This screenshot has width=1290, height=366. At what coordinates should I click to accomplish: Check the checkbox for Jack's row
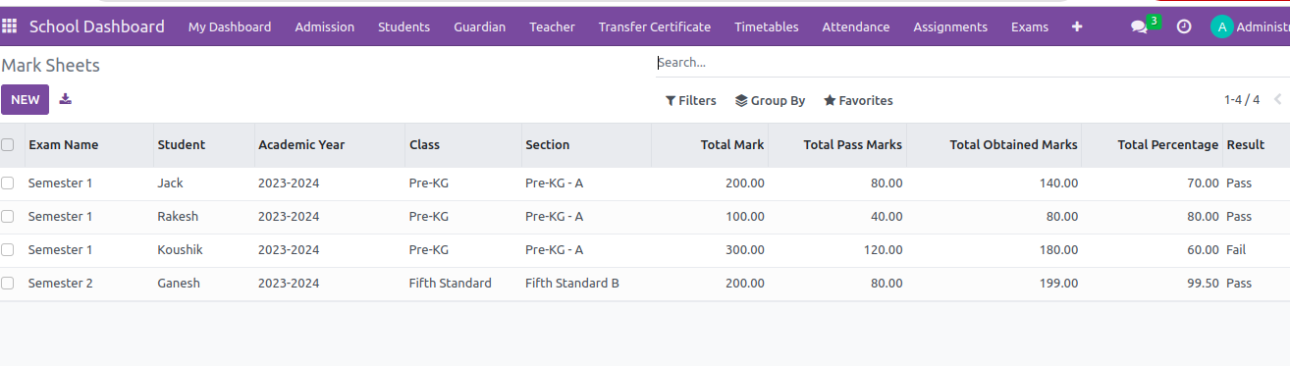click(8, 183)
